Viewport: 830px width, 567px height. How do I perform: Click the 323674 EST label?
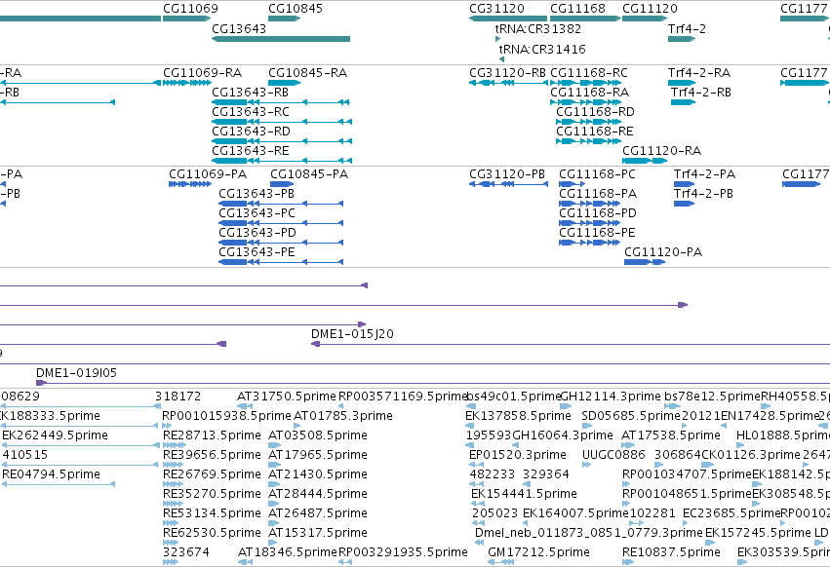tap(186, 552)
